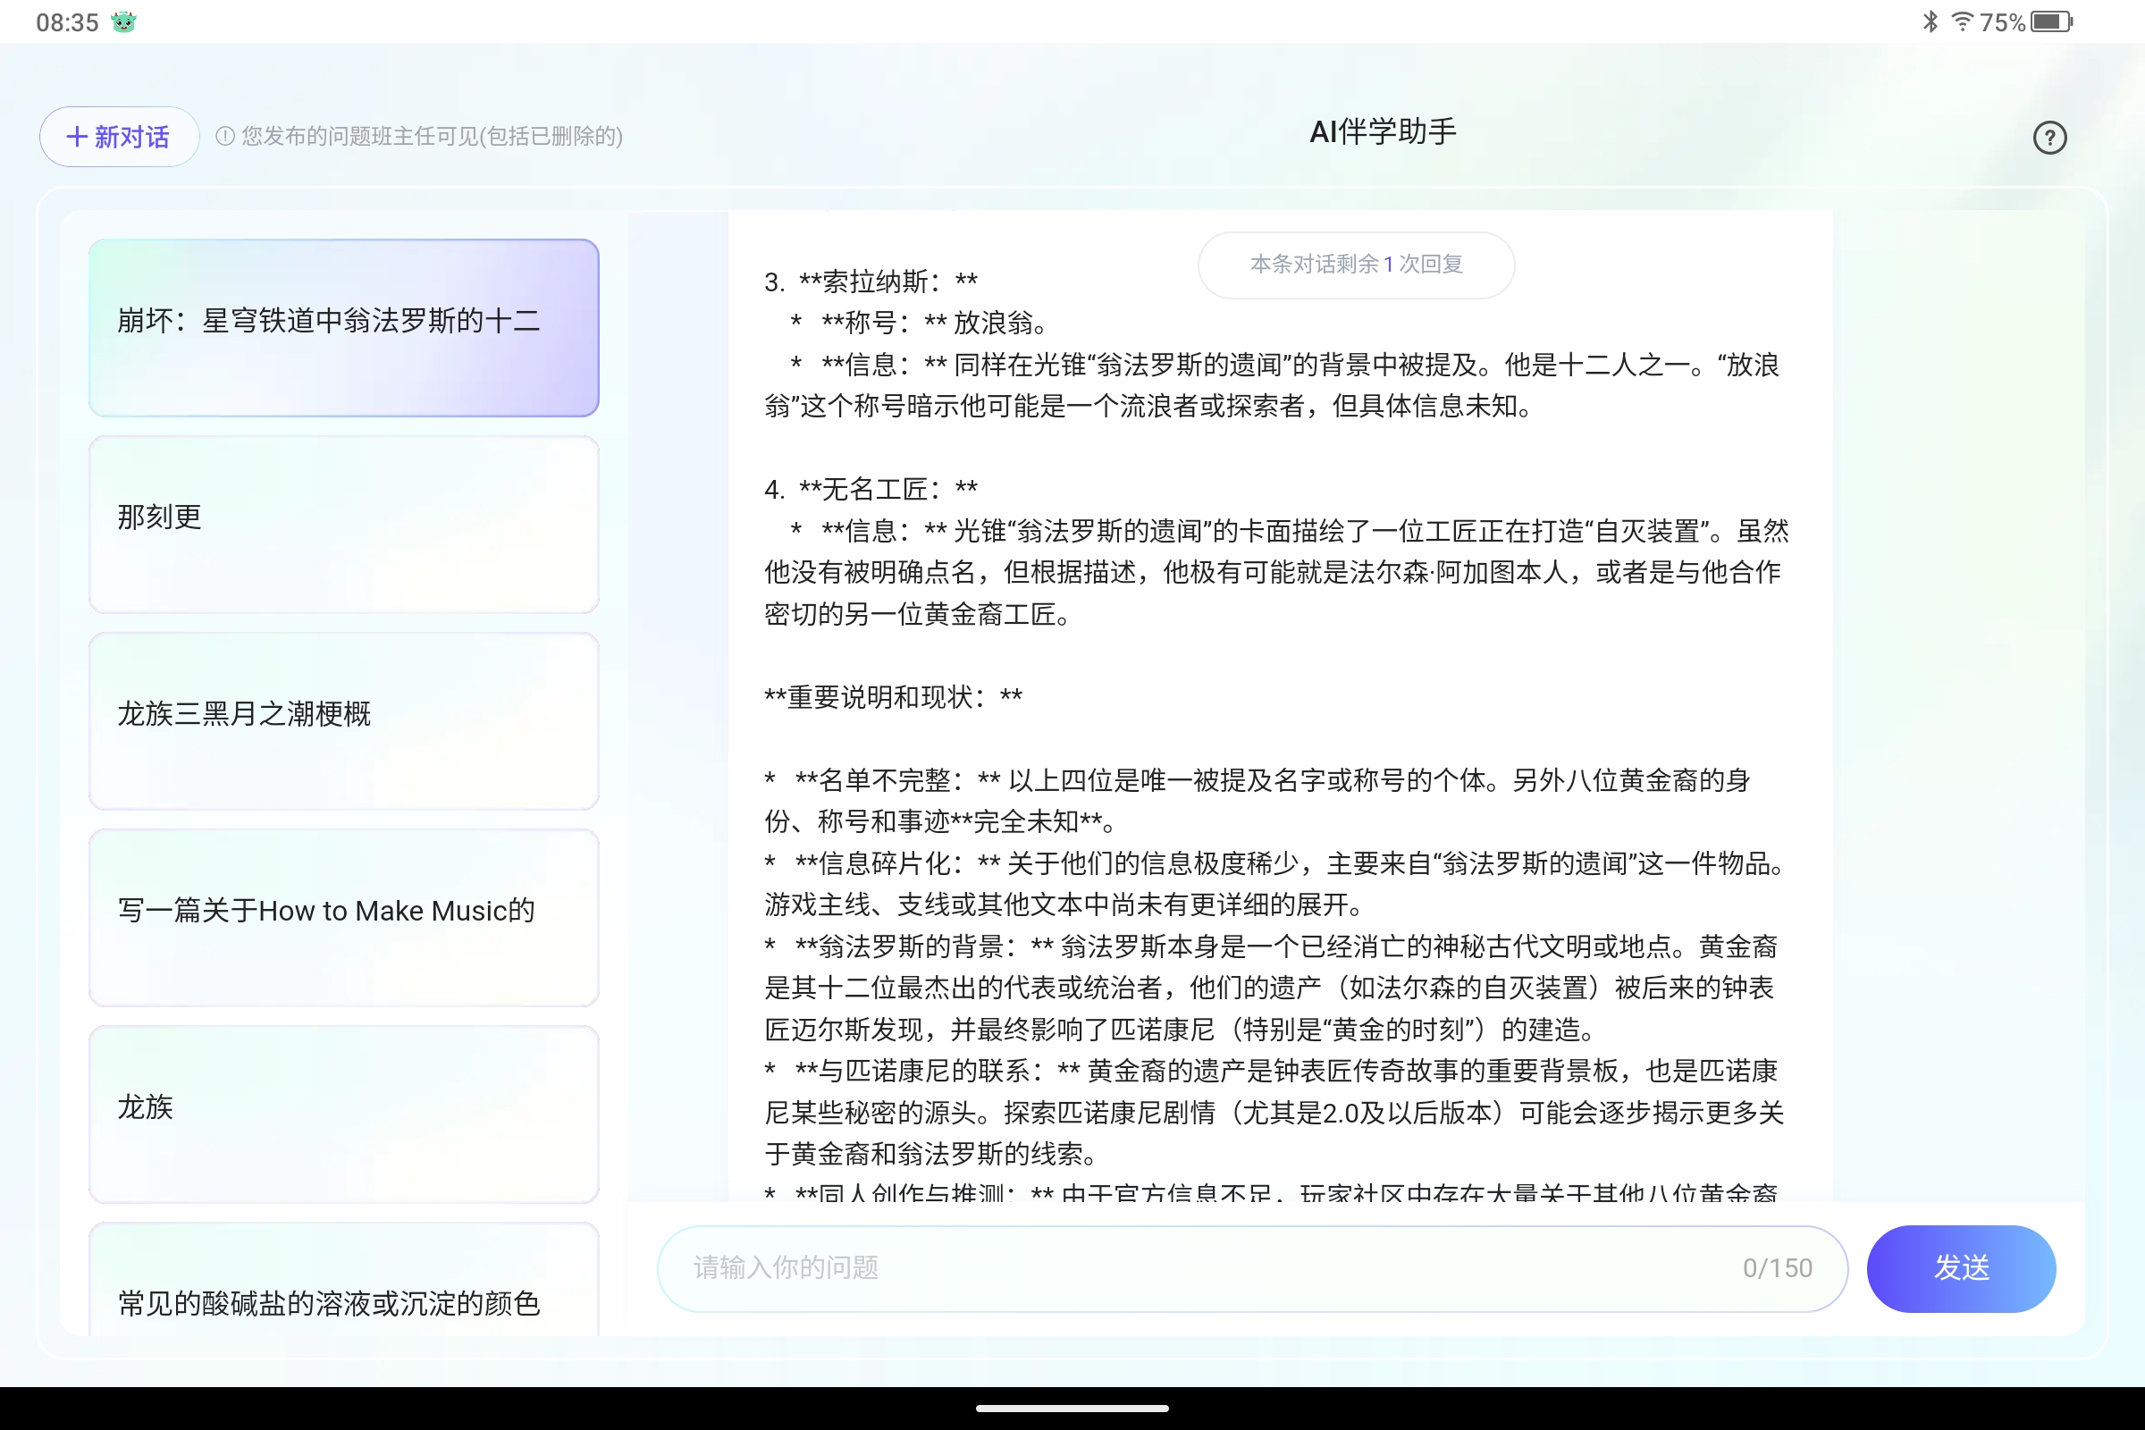
Task: Open the help question mark icon
Action: (2049, 138)
